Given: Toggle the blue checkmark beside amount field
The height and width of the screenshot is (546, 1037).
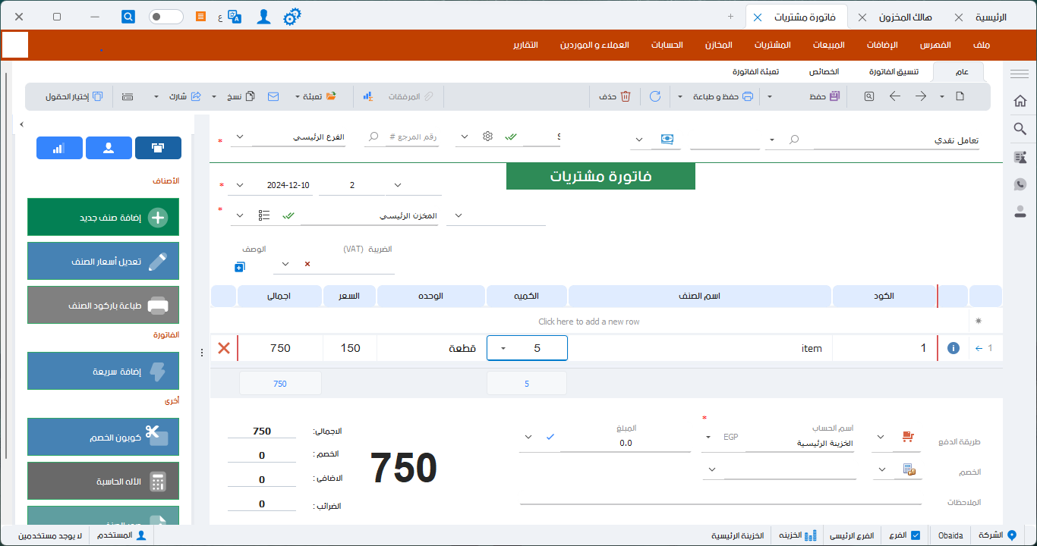Looking at the screenshot, I should [550, 437].
